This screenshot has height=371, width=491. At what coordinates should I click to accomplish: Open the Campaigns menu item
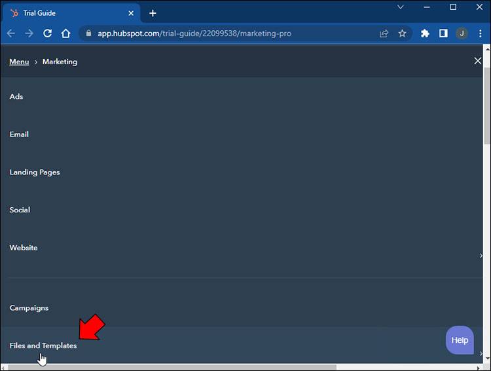[29, 308]
